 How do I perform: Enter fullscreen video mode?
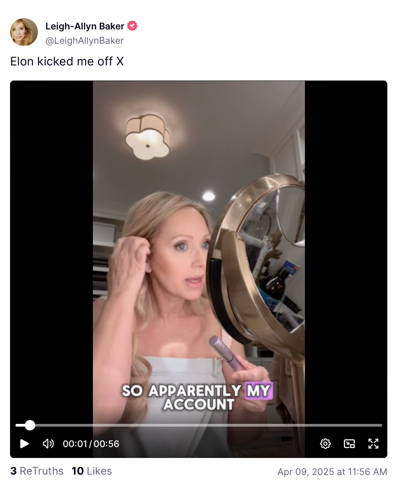(x=373, y=444)
